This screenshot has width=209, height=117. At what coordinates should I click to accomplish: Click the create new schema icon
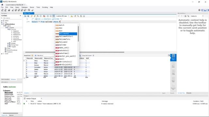pyautogui.click(x=13, y=10)
